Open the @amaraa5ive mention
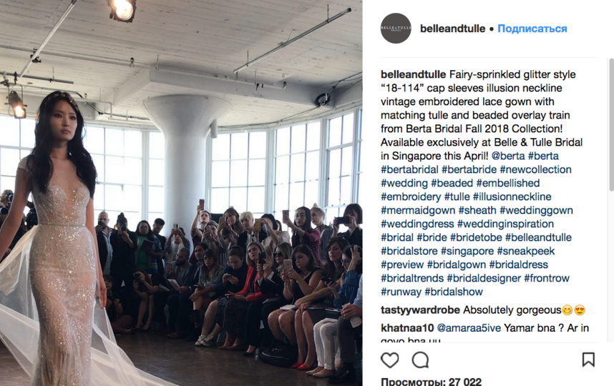The height and width of the screenshot is (386, 614). pyautogui.click(x=469, y=327)
